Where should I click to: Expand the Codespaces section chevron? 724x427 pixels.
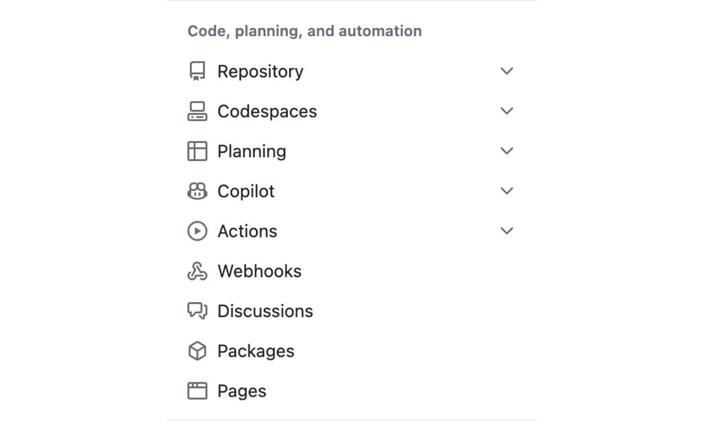tap(507, 111)
